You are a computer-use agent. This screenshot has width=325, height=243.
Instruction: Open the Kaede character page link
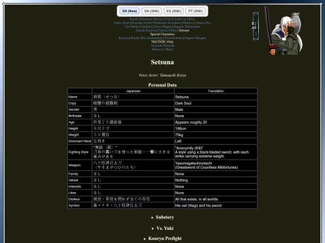[134, 19]
